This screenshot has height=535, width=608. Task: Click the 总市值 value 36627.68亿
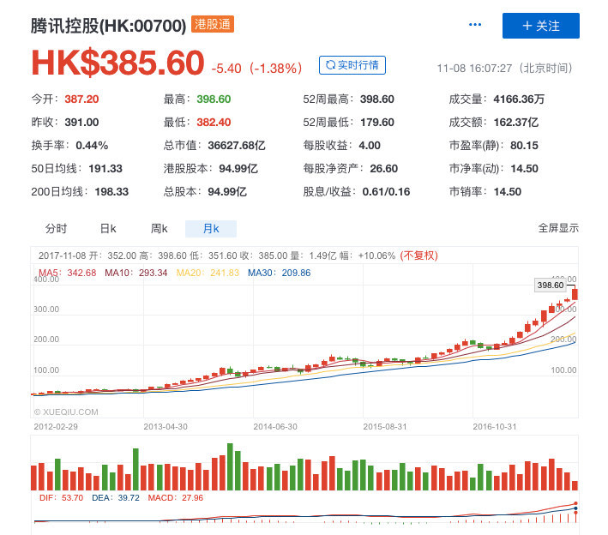(237, 146)
